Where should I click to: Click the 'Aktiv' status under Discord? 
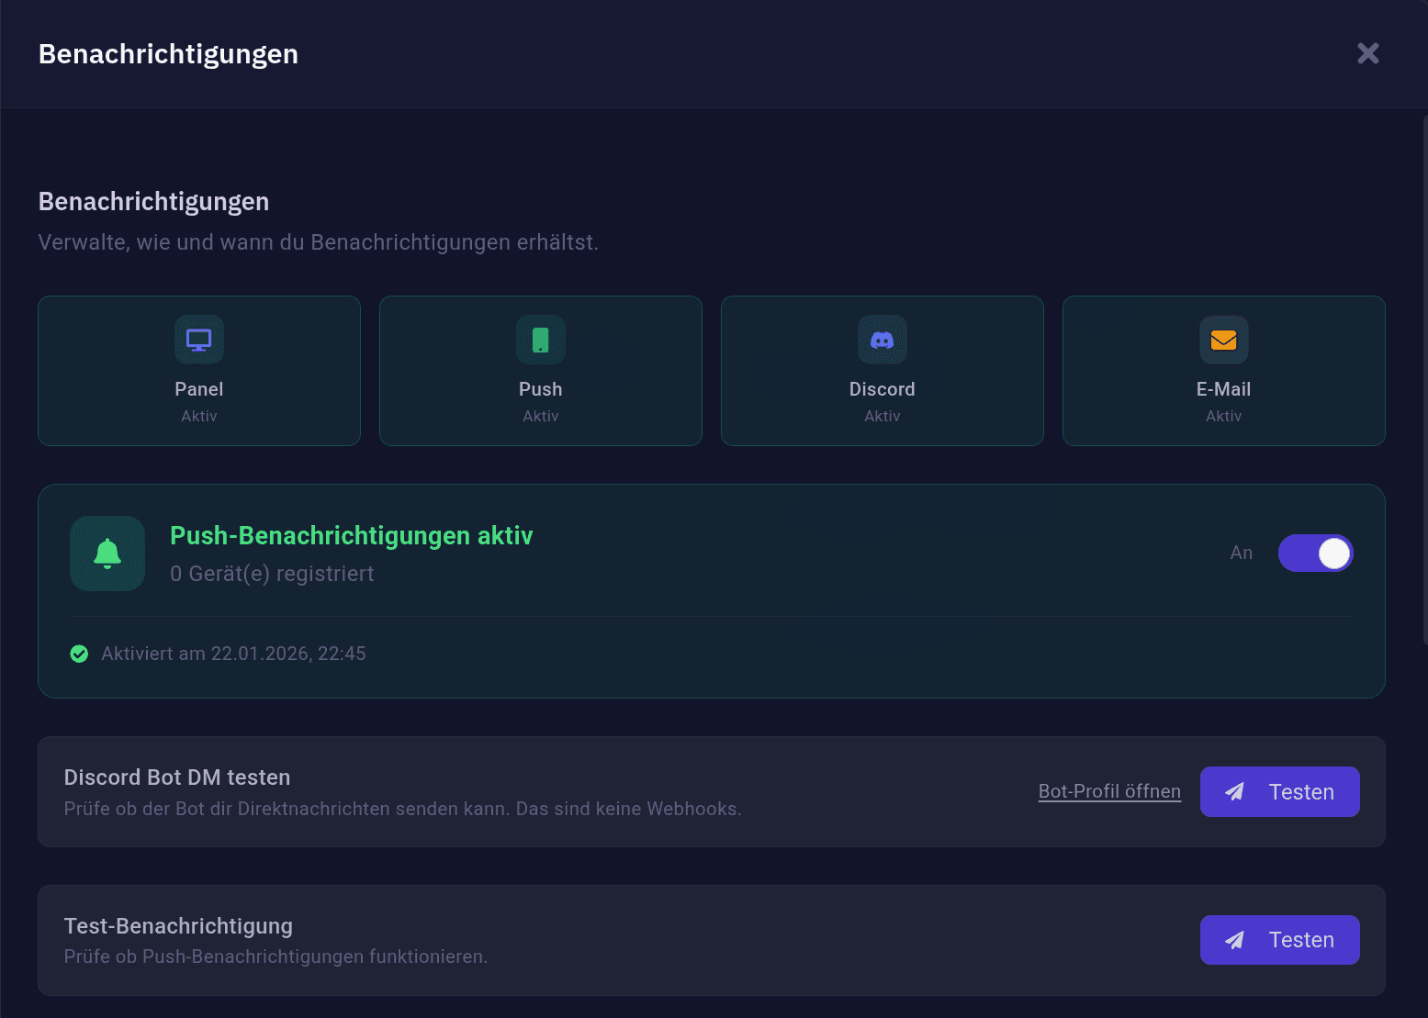coord(883,416)
